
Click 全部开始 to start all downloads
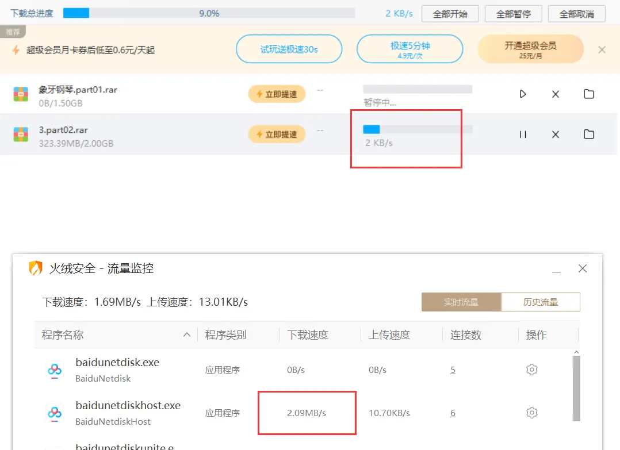[450, 14]
